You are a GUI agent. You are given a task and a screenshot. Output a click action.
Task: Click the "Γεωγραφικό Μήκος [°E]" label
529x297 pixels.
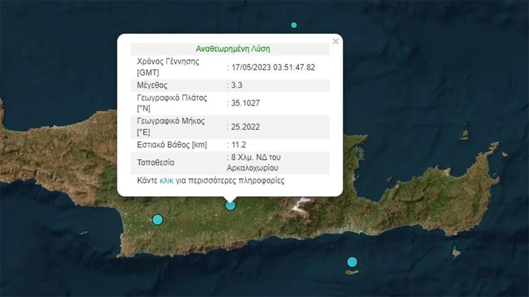click(x=171, y=126)
